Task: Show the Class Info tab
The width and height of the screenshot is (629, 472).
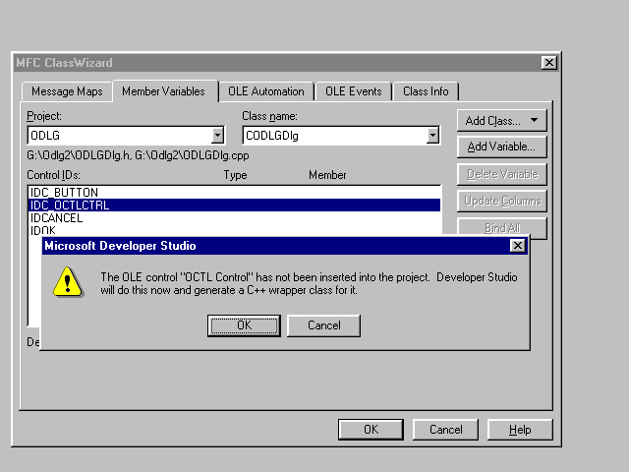Action: pyautogui.click(x=426, y=91)
